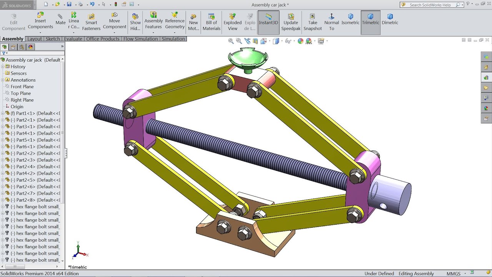
Task: Open the ConfigurationManager panel tab
Action: 22,47
